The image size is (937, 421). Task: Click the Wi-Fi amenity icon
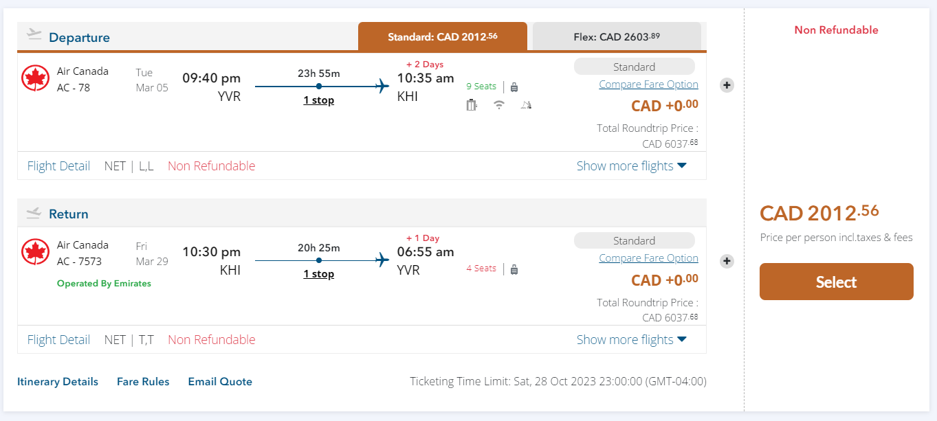click(499, 105)
